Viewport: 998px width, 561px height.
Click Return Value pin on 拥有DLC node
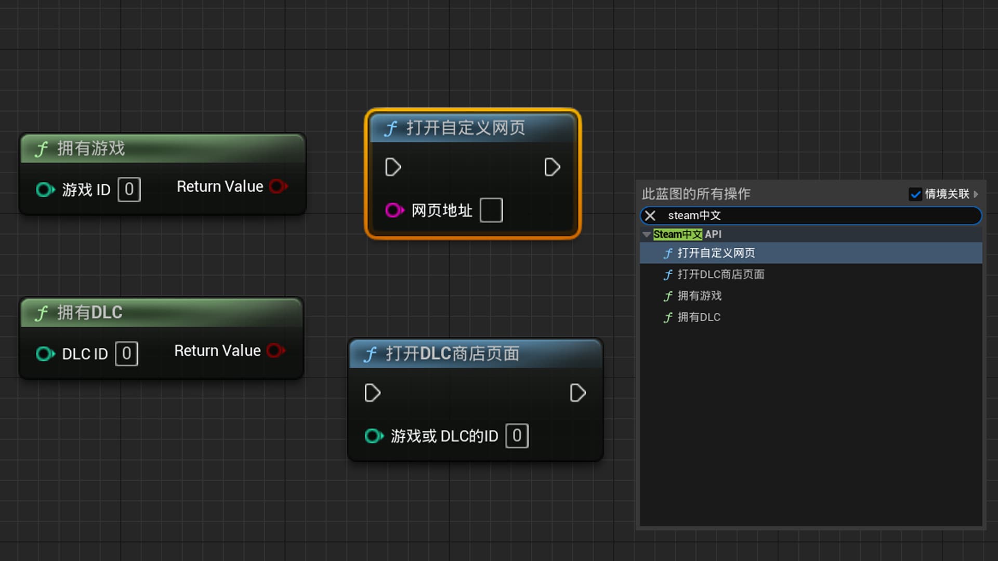coord(276,351)
